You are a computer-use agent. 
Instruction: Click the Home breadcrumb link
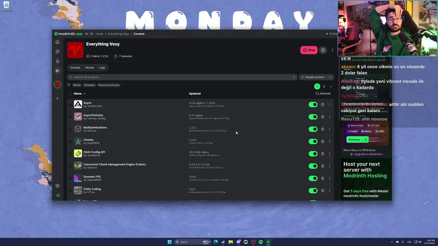[99, 34]
